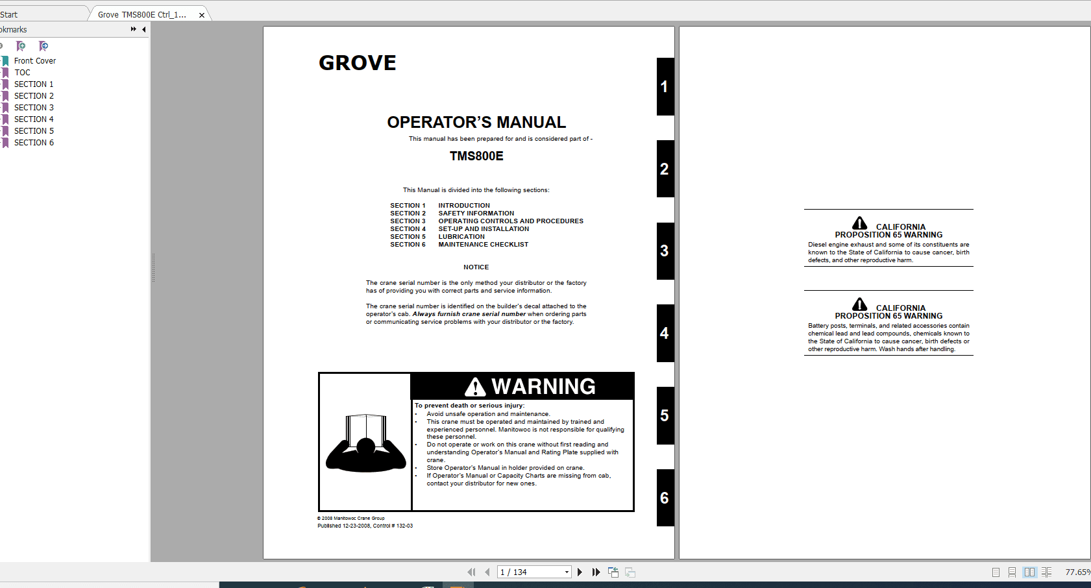Jump to the last page

coord(596,572)
